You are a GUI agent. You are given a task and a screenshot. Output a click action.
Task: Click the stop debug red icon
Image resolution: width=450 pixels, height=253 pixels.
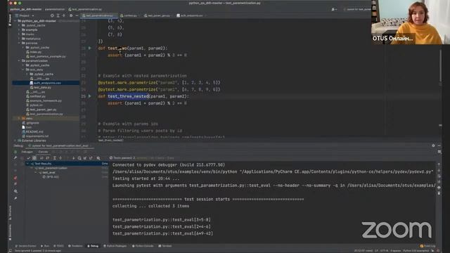tap(15, 178)
